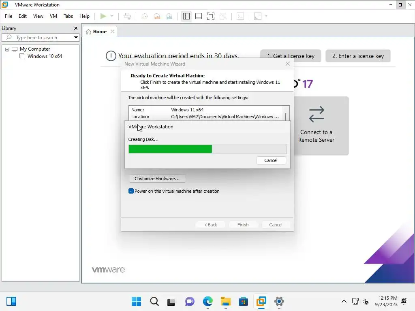Click the Console view toolbar icon
Image resolution: width=415 pixels, height=311 pixels.
point(240,16)
